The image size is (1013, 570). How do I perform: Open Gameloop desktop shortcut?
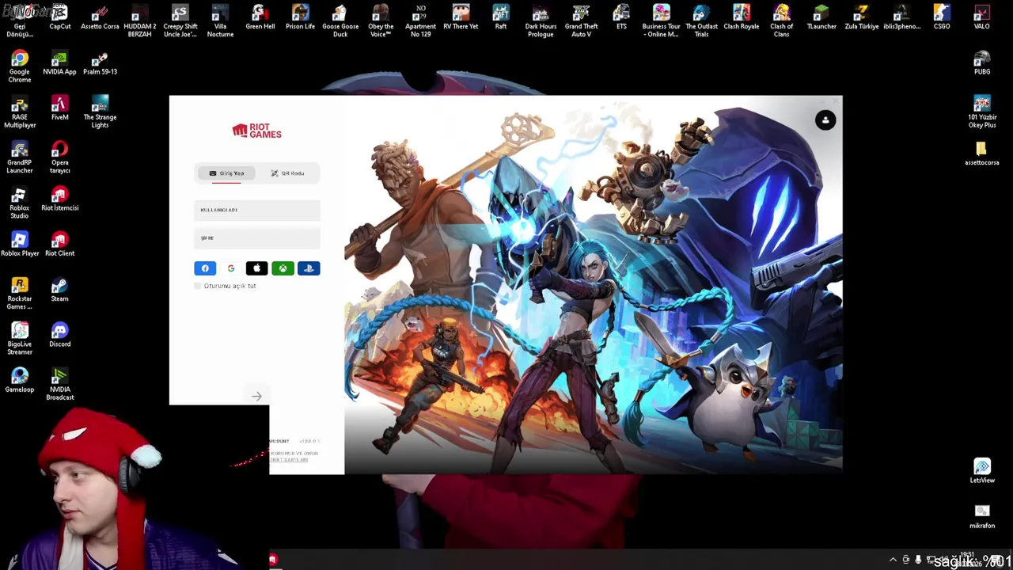tap(20, 381)
